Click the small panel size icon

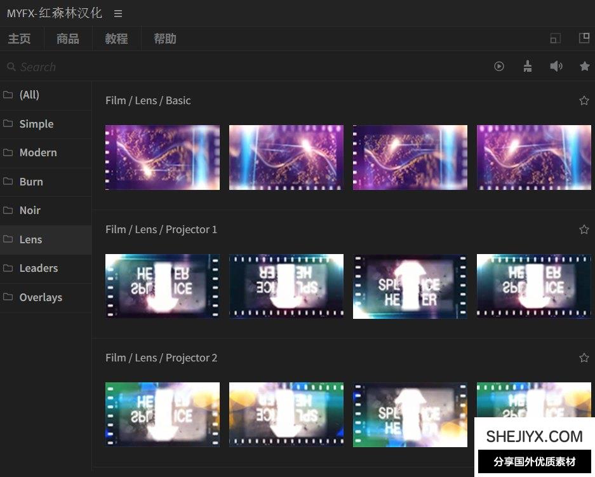point(555,39)
